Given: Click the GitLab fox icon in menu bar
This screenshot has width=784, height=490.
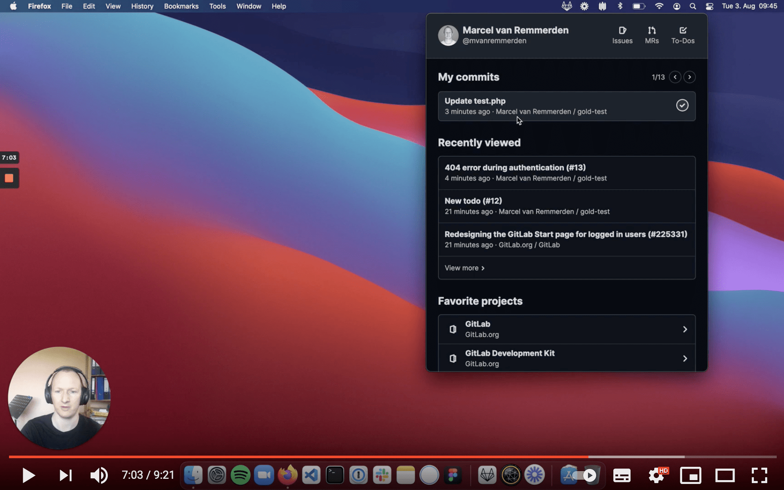Looking at the screenshot, I should [x=567, y=6].
